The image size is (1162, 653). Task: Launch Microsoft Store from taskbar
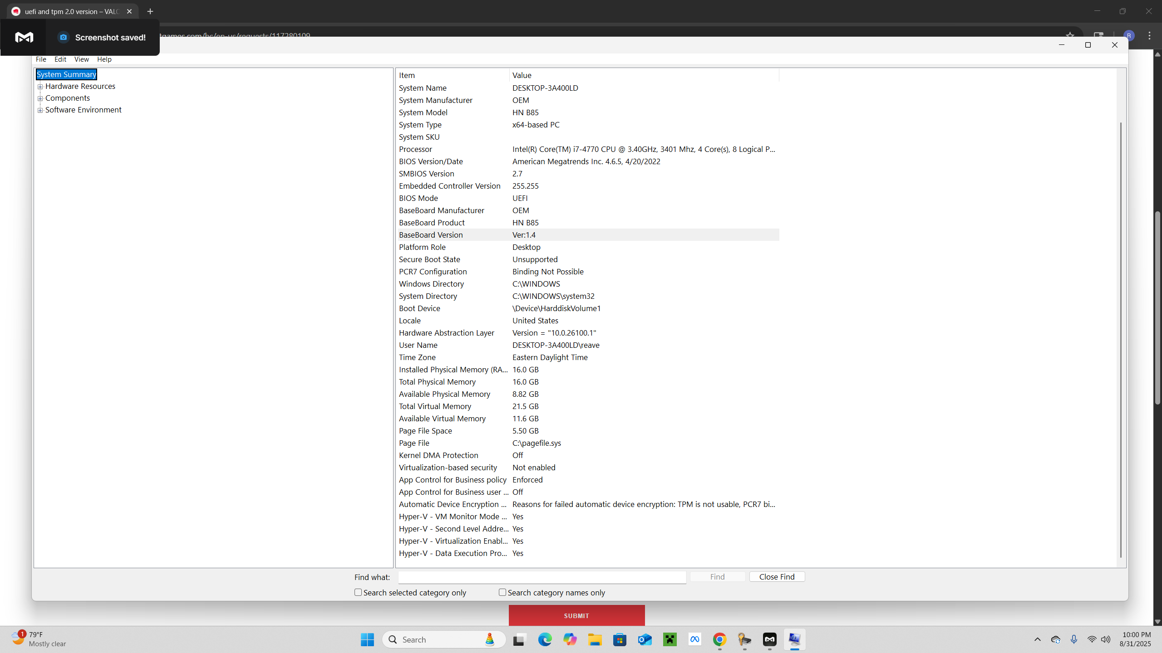pyautogui.click(x=620, y=639)
